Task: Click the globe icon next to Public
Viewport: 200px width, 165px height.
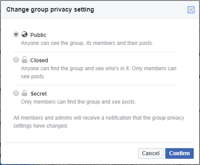Action: (24, 34)
